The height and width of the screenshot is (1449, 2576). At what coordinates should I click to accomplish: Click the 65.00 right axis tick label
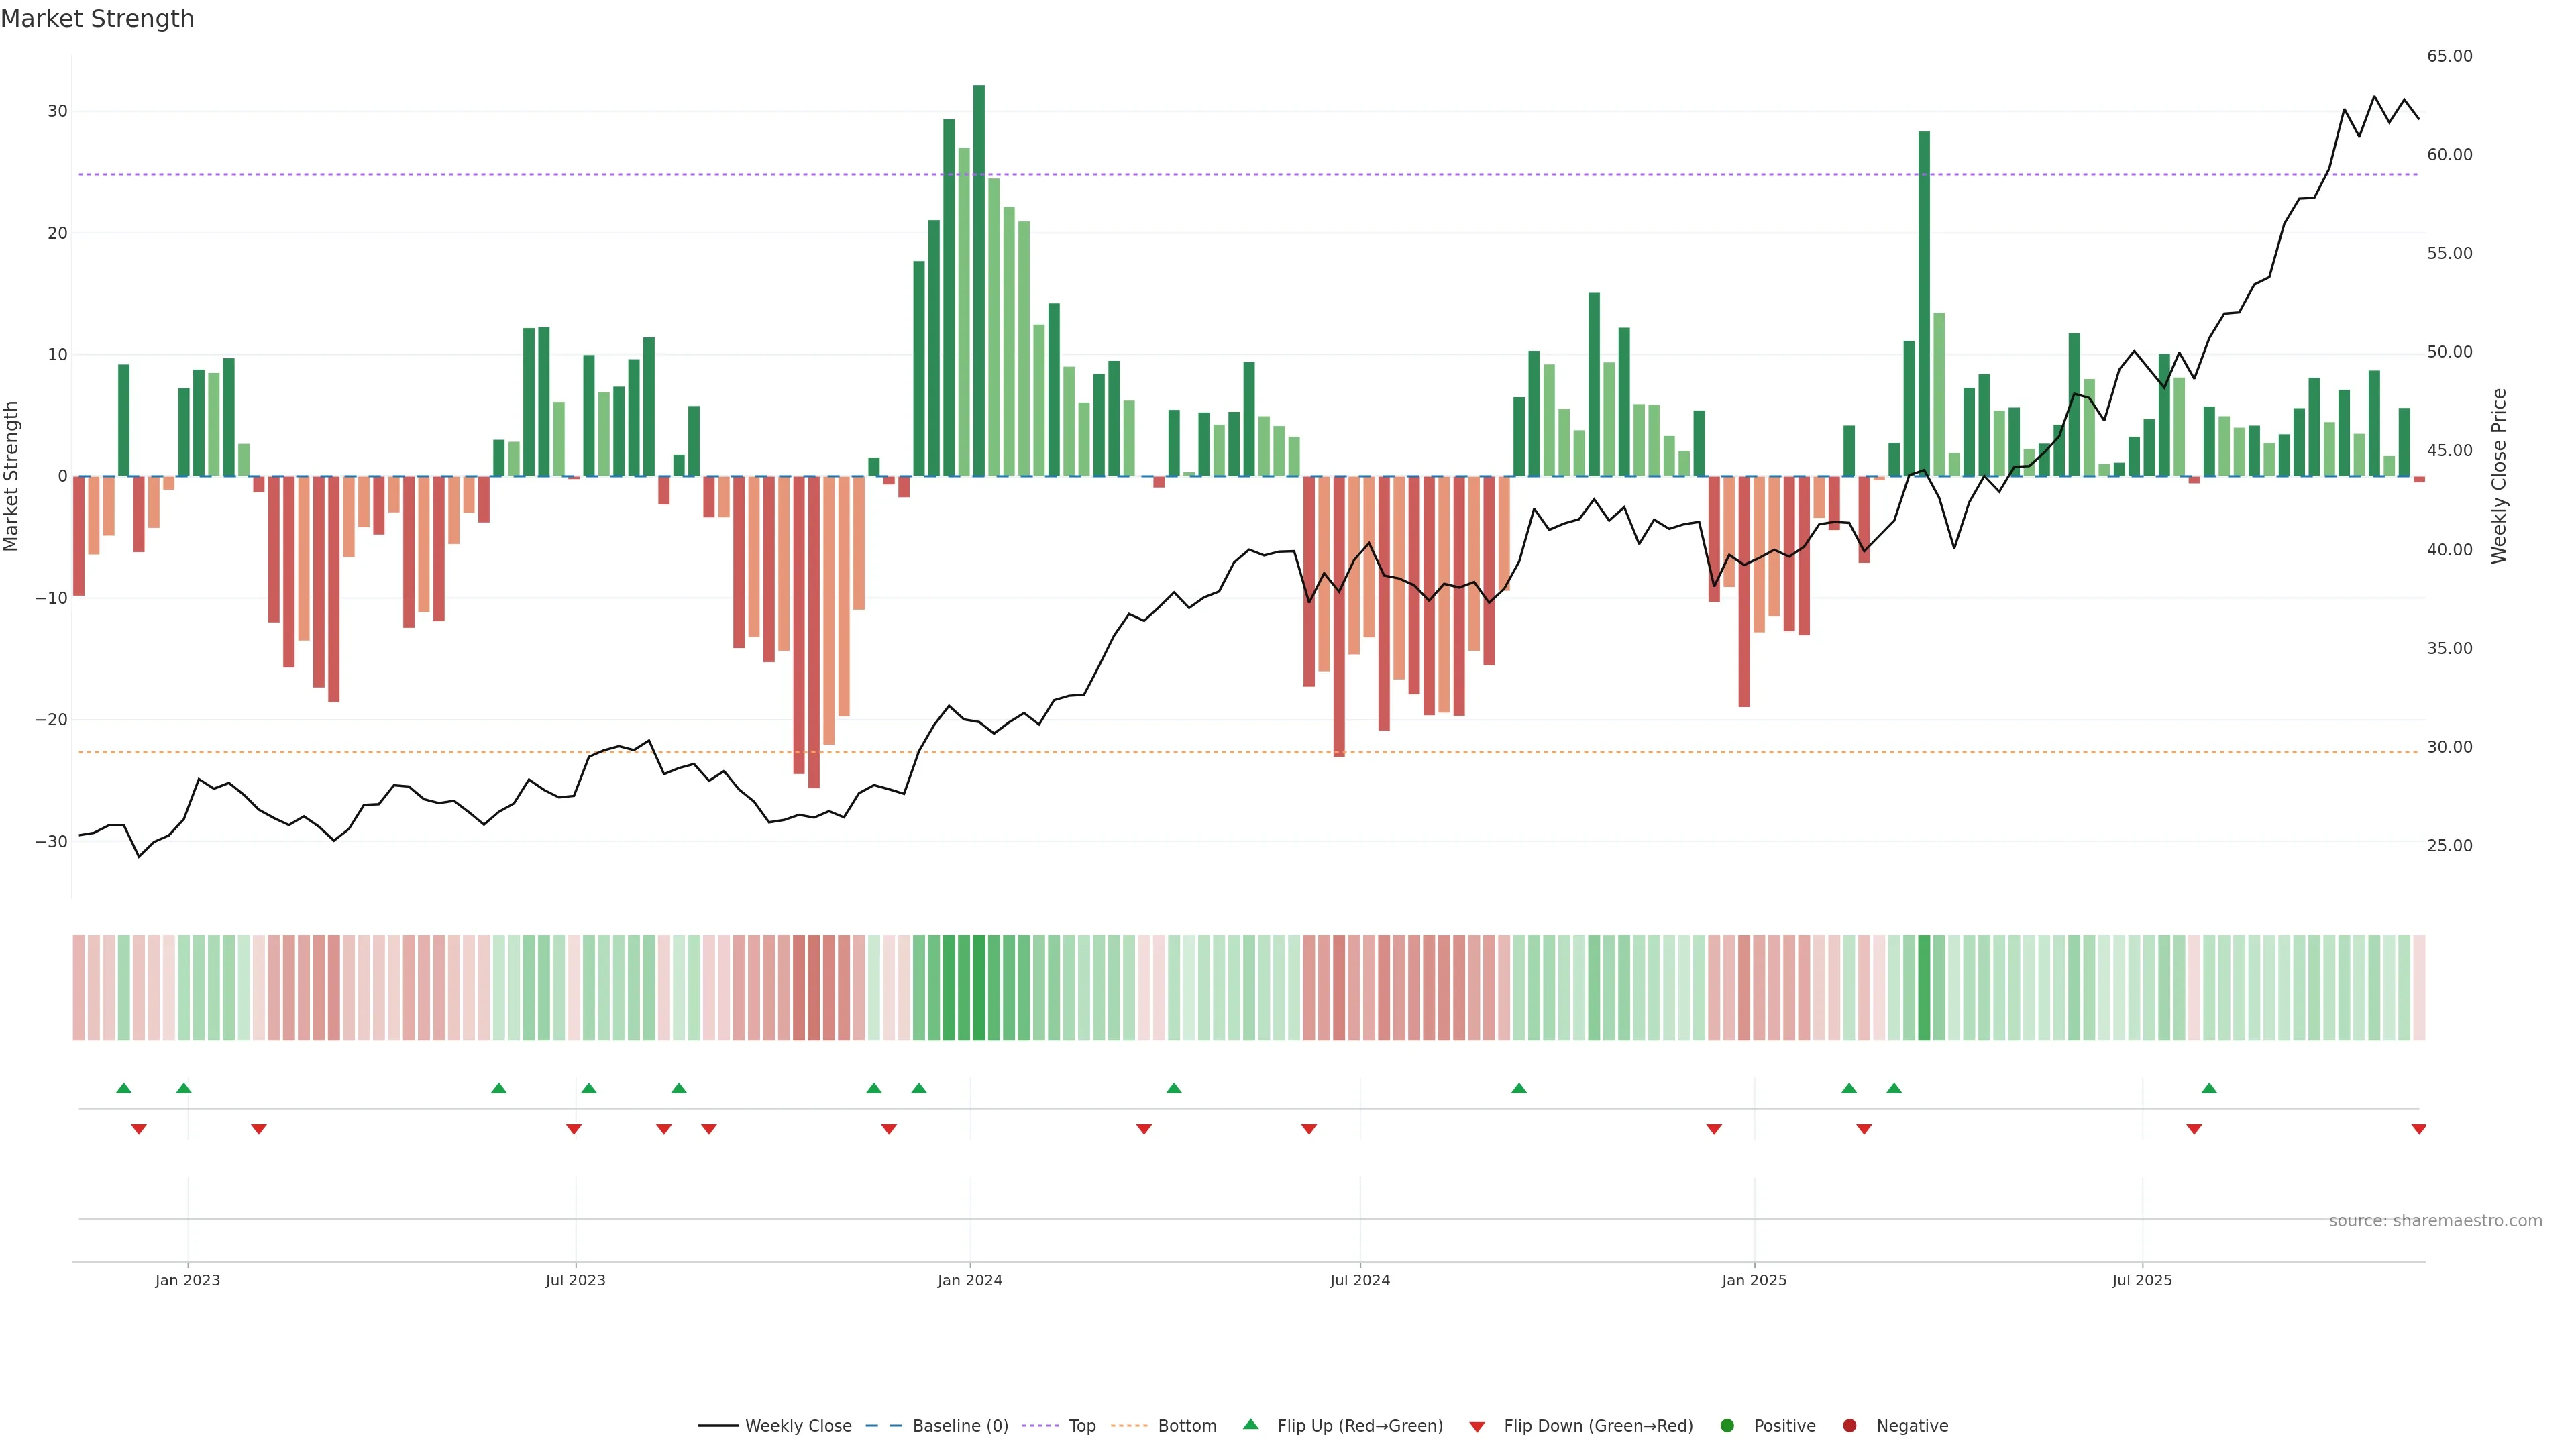2449,56
